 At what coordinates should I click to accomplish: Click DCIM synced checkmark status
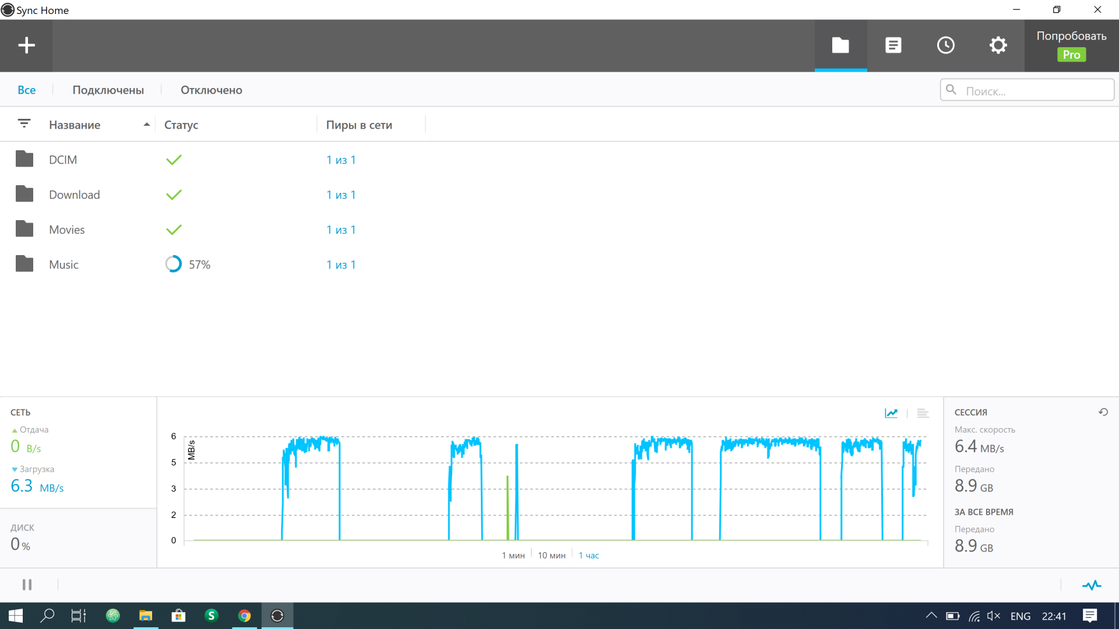point(174,160)
